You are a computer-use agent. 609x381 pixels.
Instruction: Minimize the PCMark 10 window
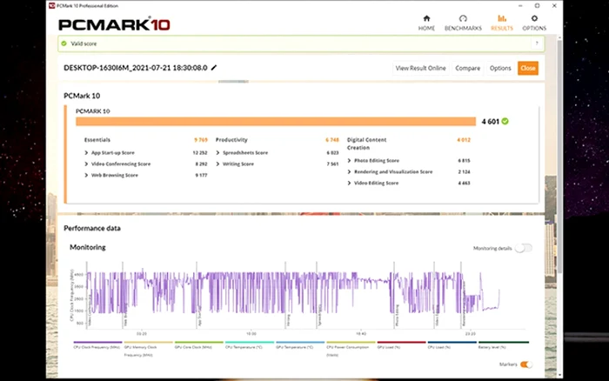click(x=520, y=6)
